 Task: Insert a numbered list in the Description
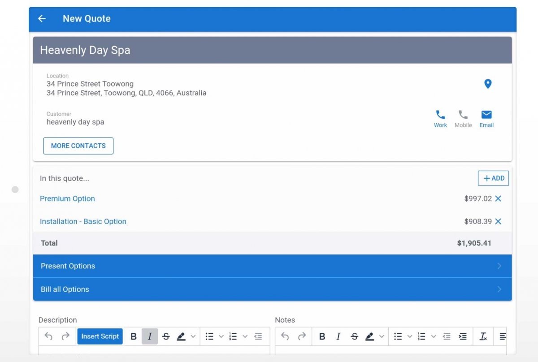pyautogui.click(x=233, y=336)
